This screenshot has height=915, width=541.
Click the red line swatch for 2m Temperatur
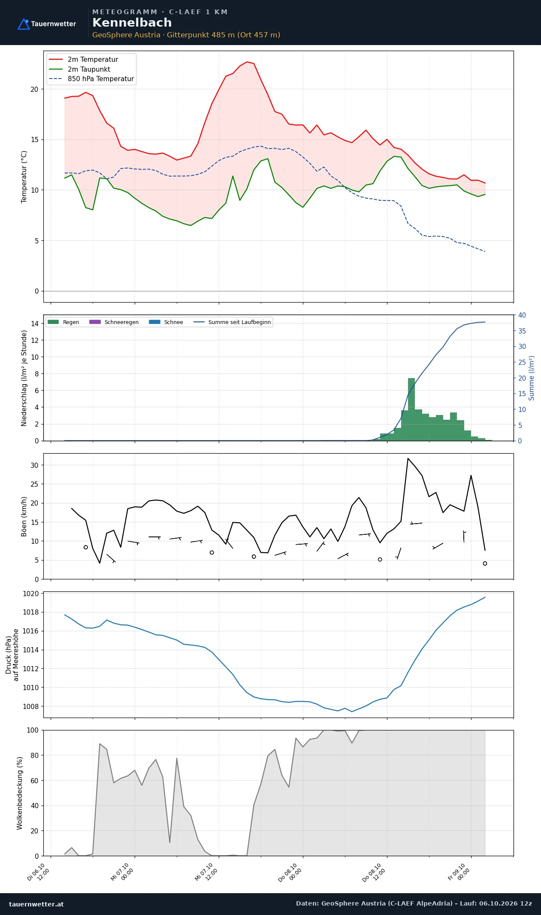coord(56,60)
